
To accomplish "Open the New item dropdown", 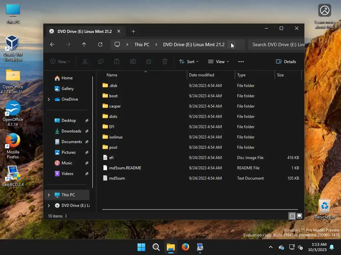I will coord(60,61).
